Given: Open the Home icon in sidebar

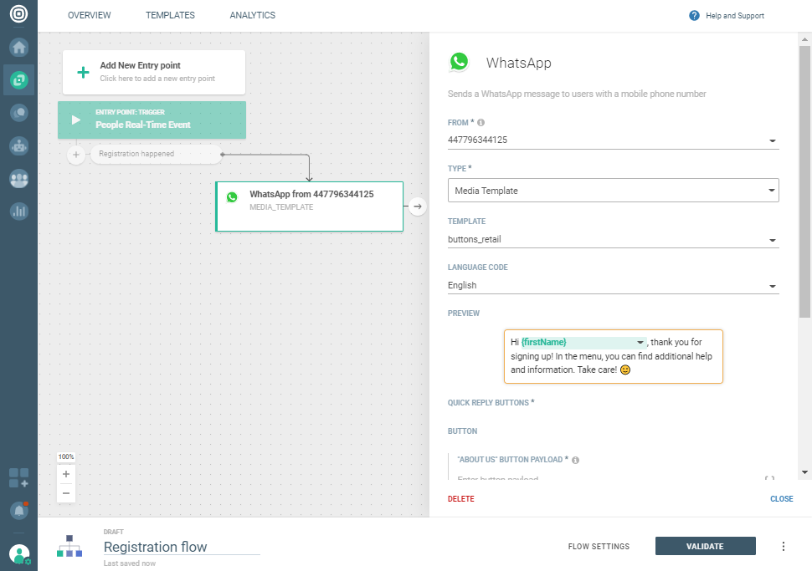Looking at the screenshot, I should pos(18,48).
